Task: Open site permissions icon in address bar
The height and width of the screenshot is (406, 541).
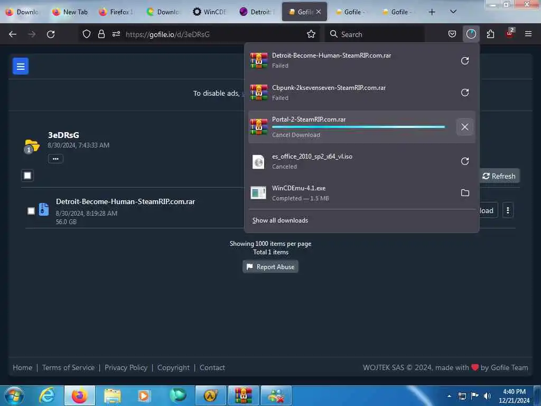Action: 116,34
